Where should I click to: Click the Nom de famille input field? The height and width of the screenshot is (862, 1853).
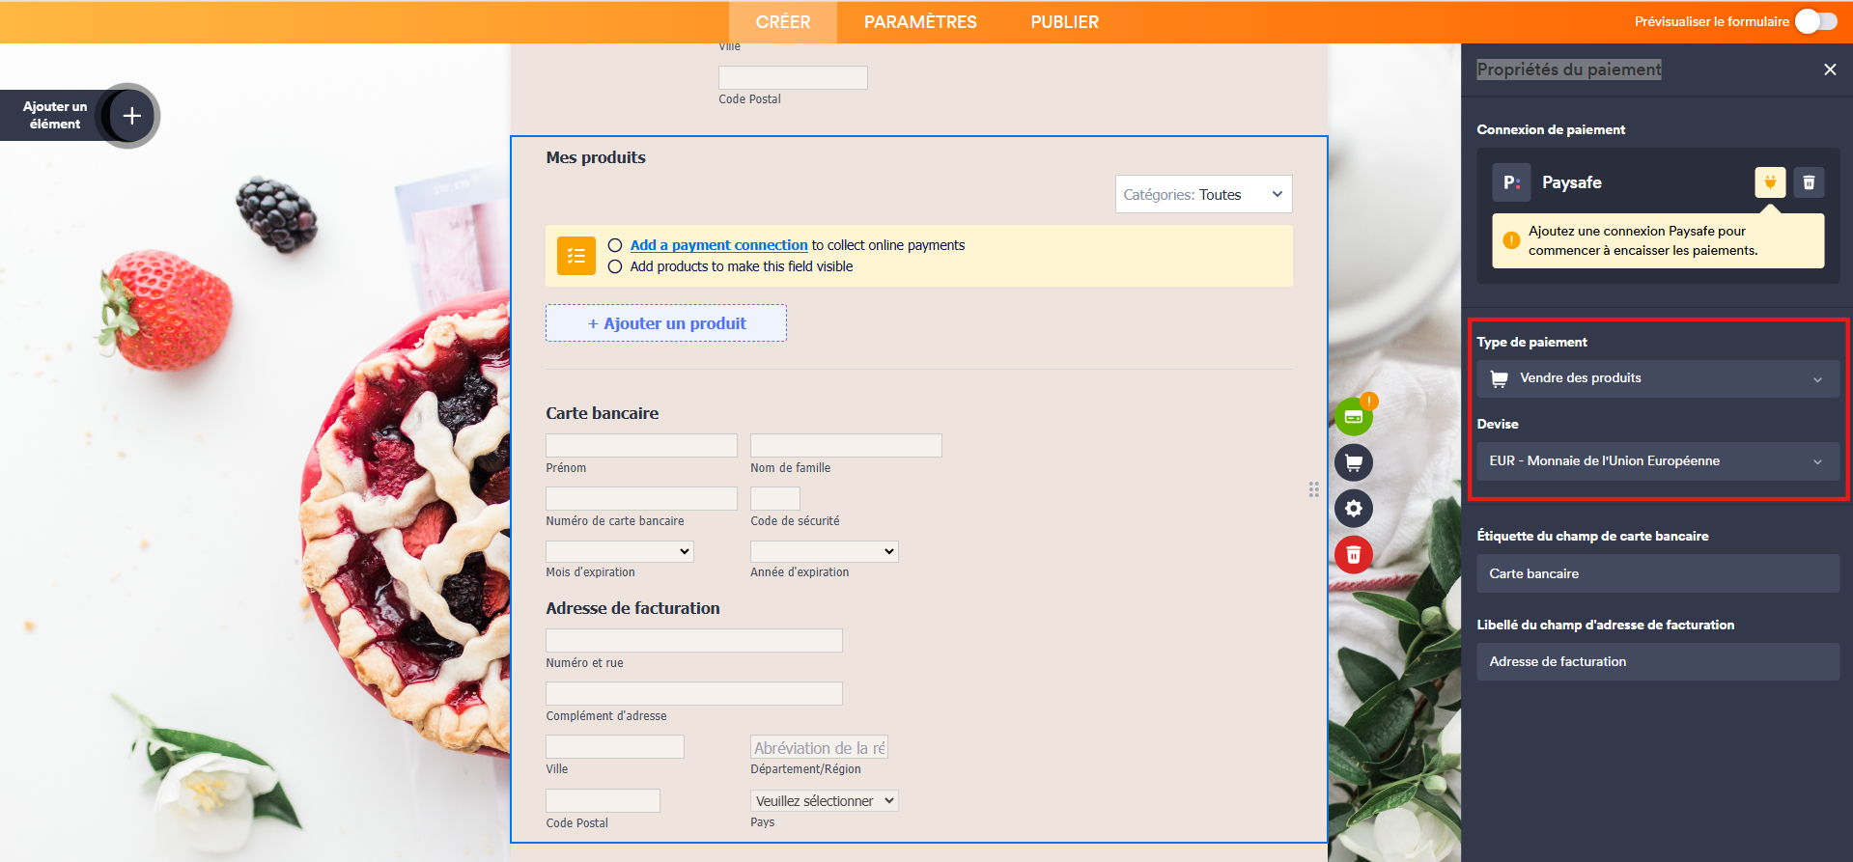point(846,445)
